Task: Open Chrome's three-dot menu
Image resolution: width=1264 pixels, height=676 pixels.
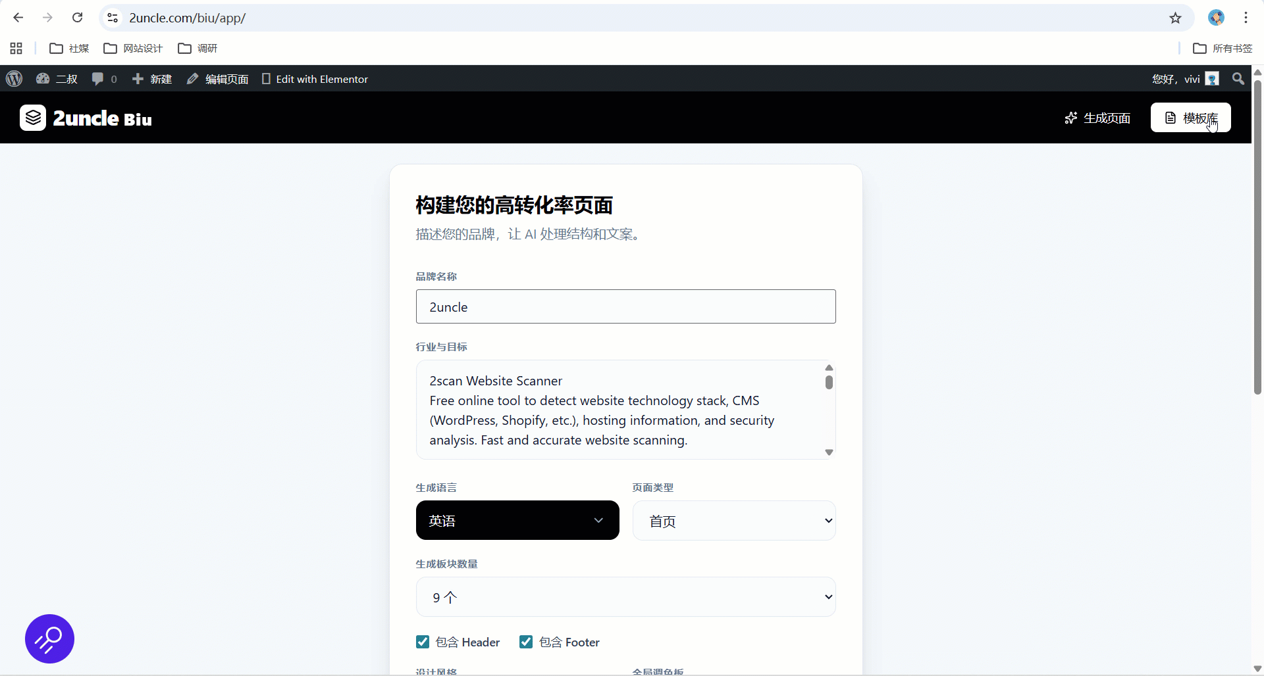Action: [x=1246, y=18]
